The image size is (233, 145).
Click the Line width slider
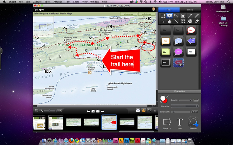[181, 112]
